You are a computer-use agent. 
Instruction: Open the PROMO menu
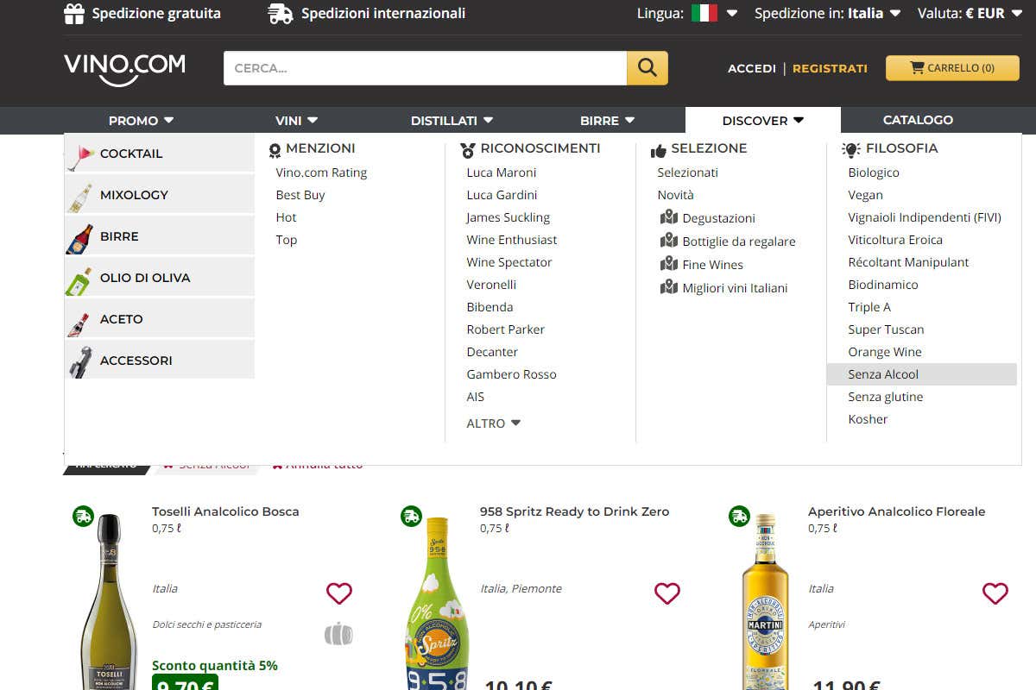(141, 121)
